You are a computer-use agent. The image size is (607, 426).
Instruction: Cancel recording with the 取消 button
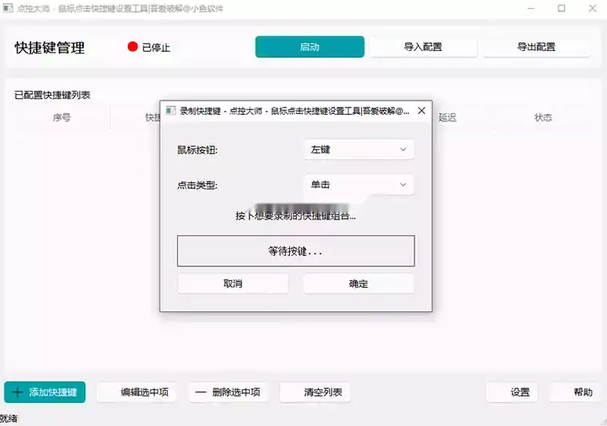click(232, 284)
